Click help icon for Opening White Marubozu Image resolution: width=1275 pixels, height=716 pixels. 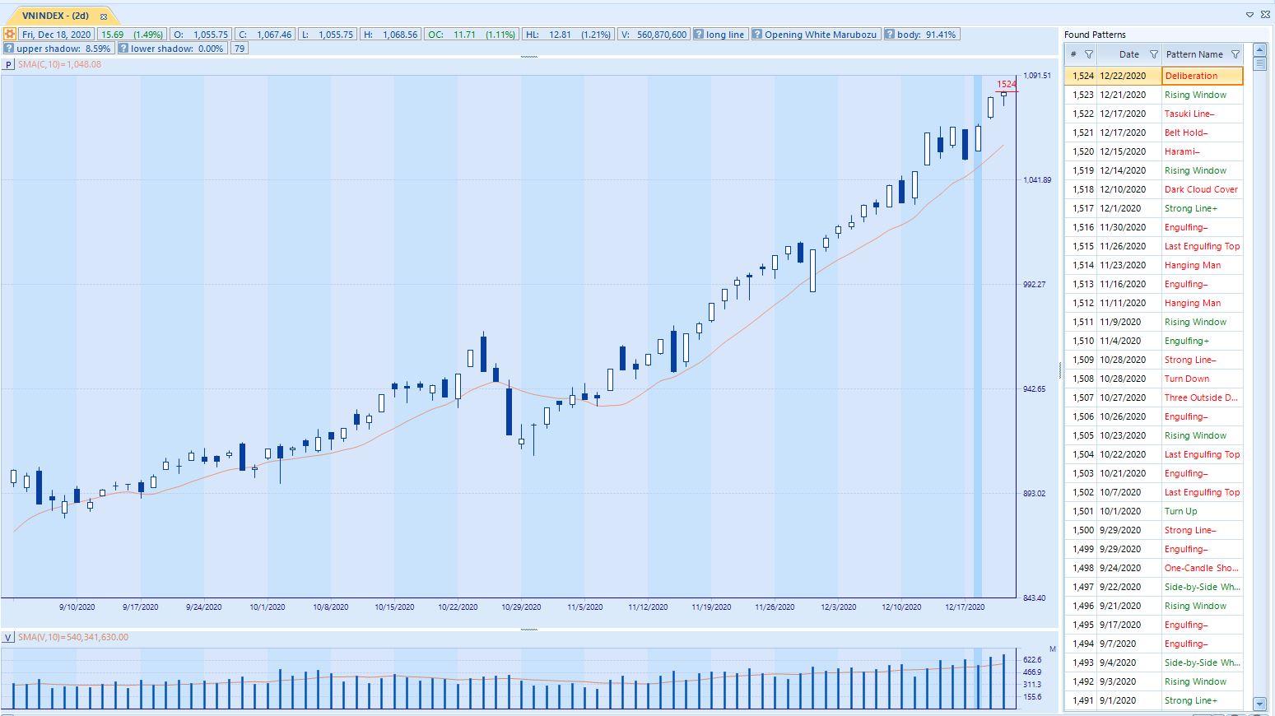click(x=757, y=35)
